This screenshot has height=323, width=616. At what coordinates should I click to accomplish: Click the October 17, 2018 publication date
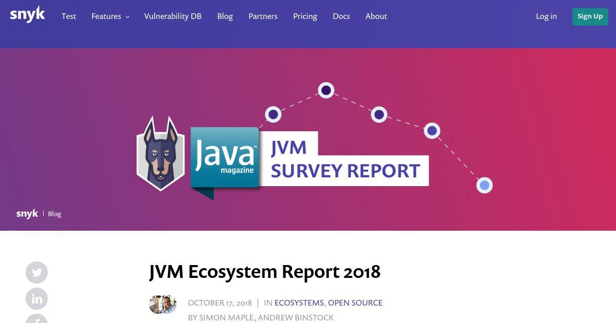[x=220, y=303]
